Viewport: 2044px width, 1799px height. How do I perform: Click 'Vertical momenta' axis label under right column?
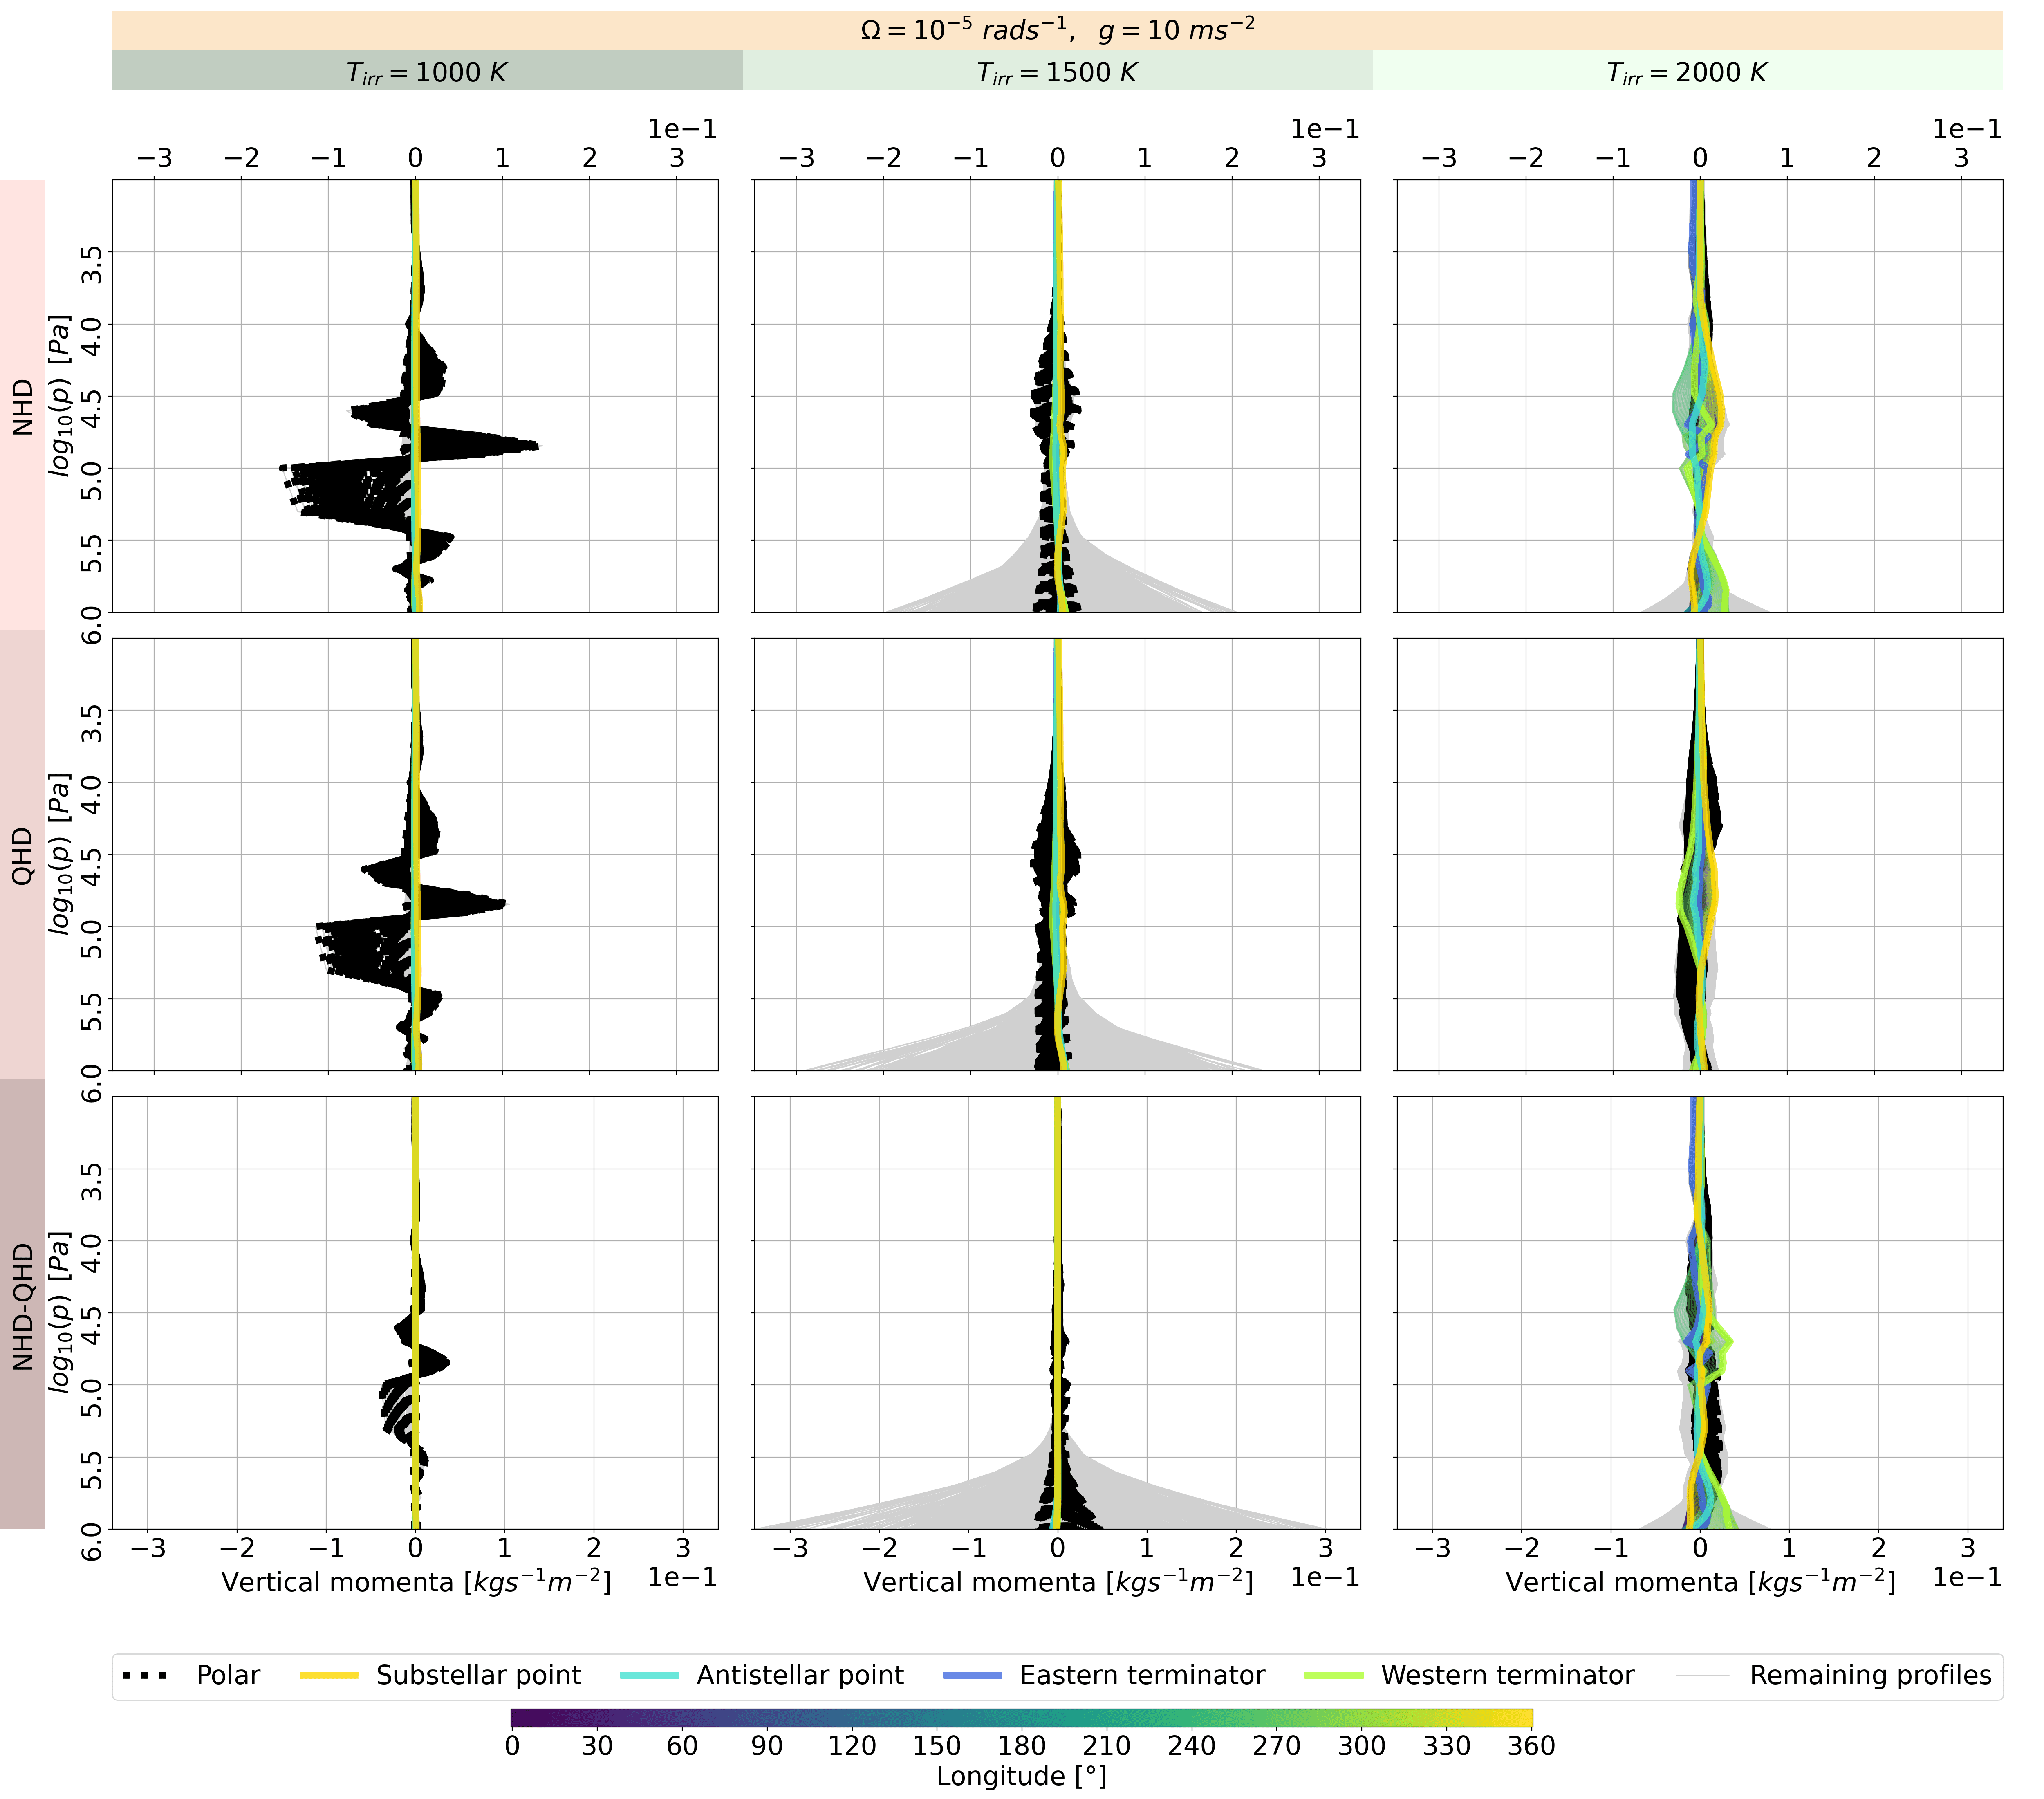tap(1700, 1582)
